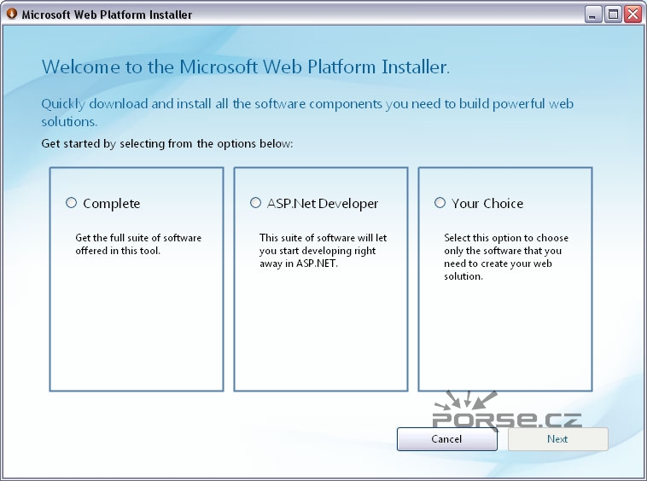
Task: Click the Next button
Action: pos(558,439)
